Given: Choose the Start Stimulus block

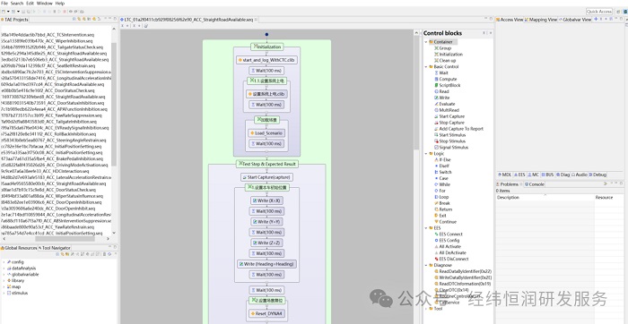Looking at the screenshot, I should click(x=452, y=135).
